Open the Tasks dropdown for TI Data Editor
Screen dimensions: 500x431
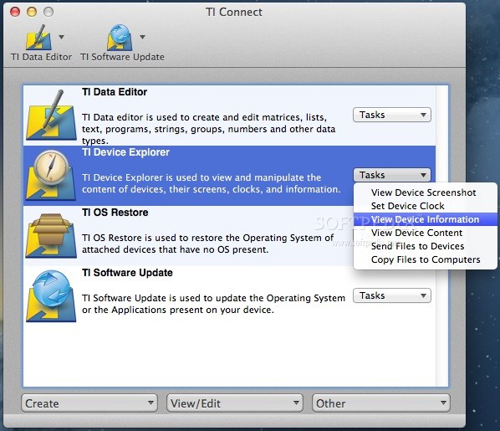[x=392, y=115]
